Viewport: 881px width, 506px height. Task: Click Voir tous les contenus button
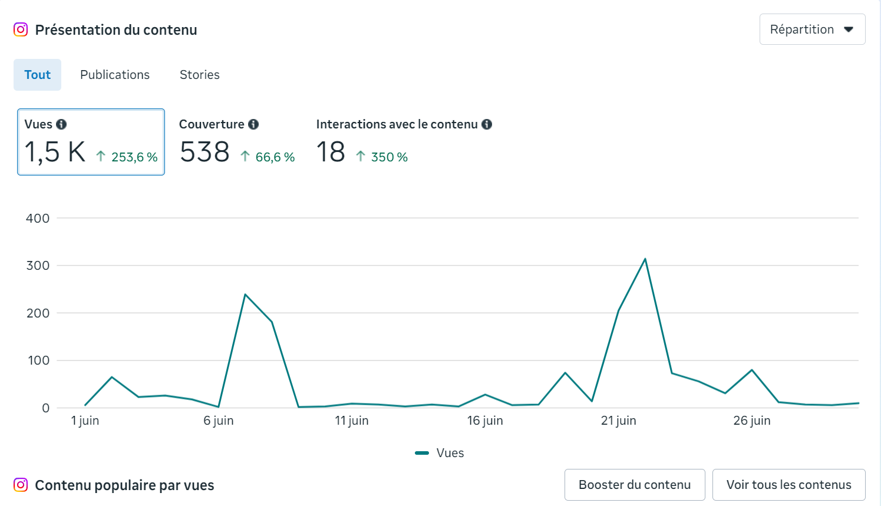(x=788, y=485)
